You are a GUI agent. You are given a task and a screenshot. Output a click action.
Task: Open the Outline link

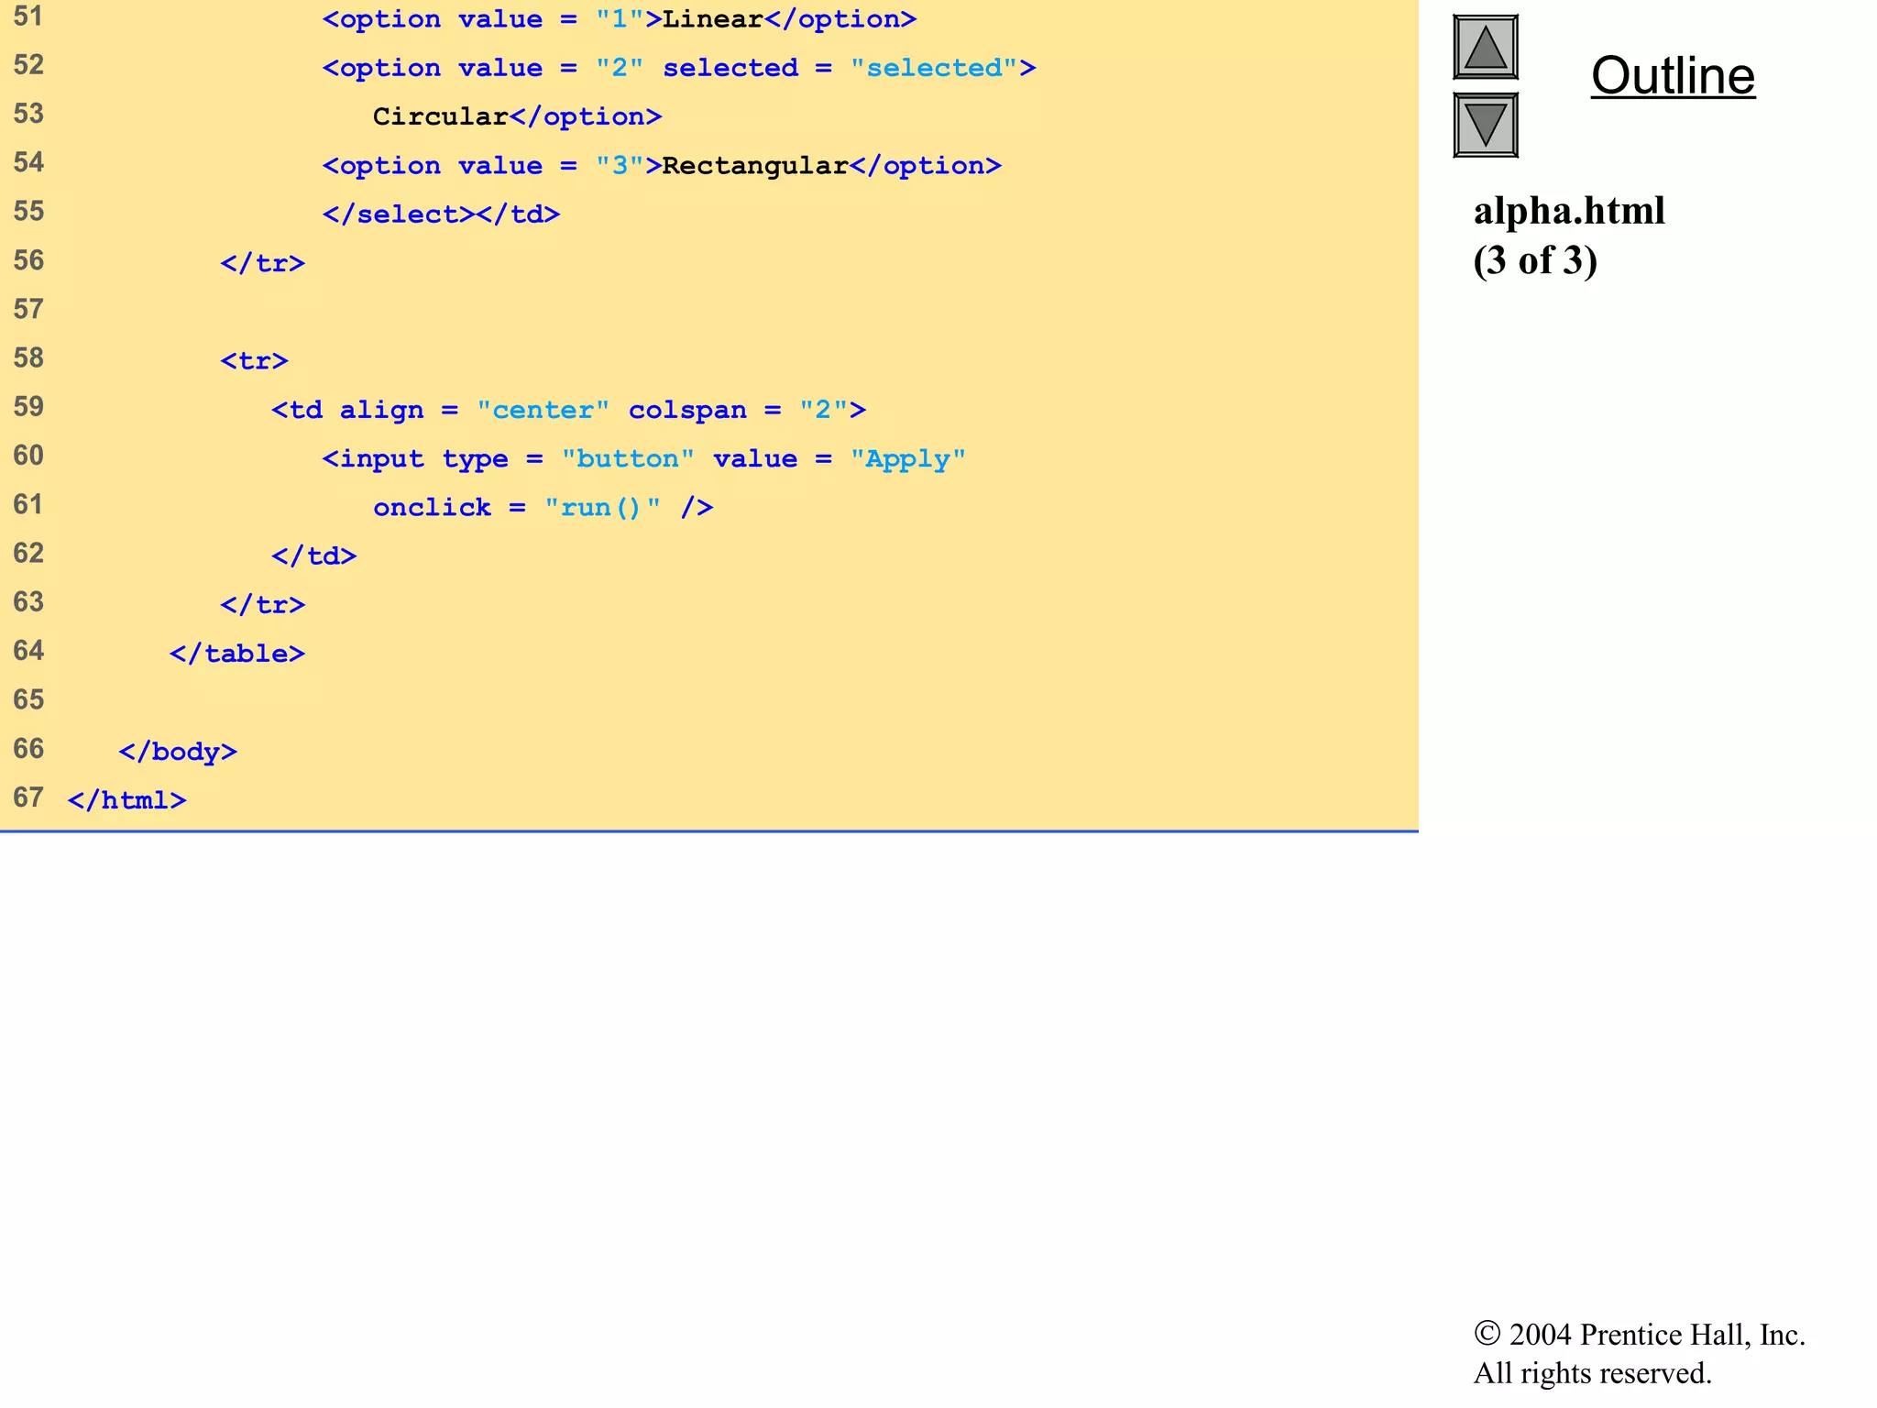1673,75
